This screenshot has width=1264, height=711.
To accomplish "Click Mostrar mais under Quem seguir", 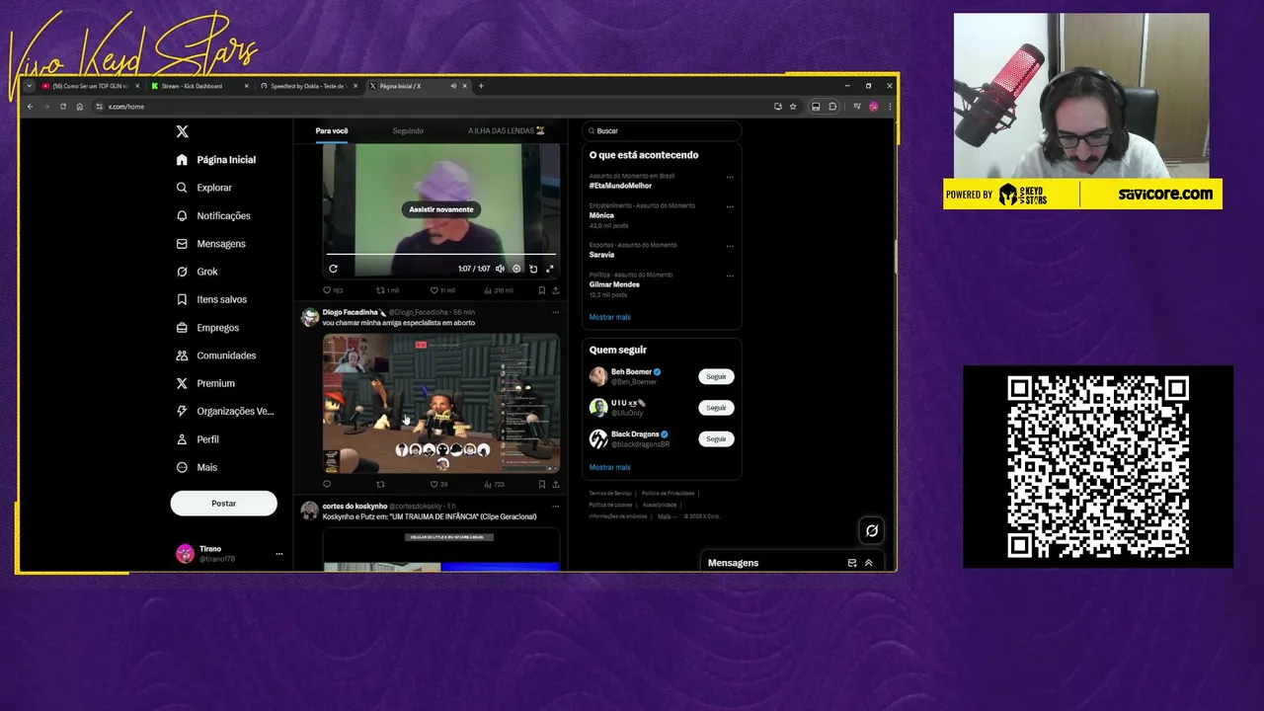I will coord(609,467).
